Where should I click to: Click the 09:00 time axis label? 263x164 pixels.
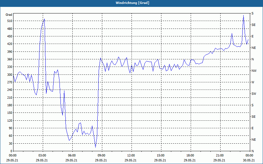click(102, 155)
